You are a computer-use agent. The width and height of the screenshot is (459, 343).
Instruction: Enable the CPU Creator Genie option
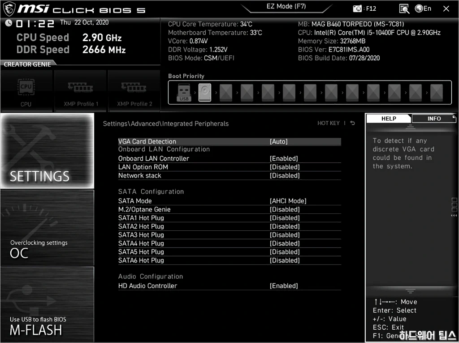click(x=26, y=91)
